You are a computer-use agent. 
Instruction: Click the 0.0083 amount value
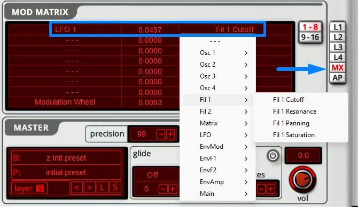point(150,102)
